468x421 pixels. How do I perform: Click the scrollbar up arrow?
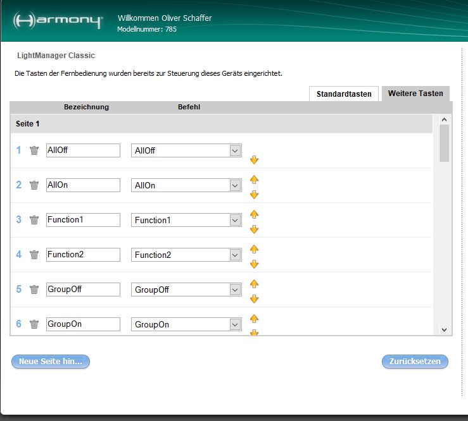click(443, 119)
